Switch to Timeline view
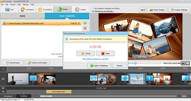This screenshot has width=191, height=101. (x=23, y=96)
